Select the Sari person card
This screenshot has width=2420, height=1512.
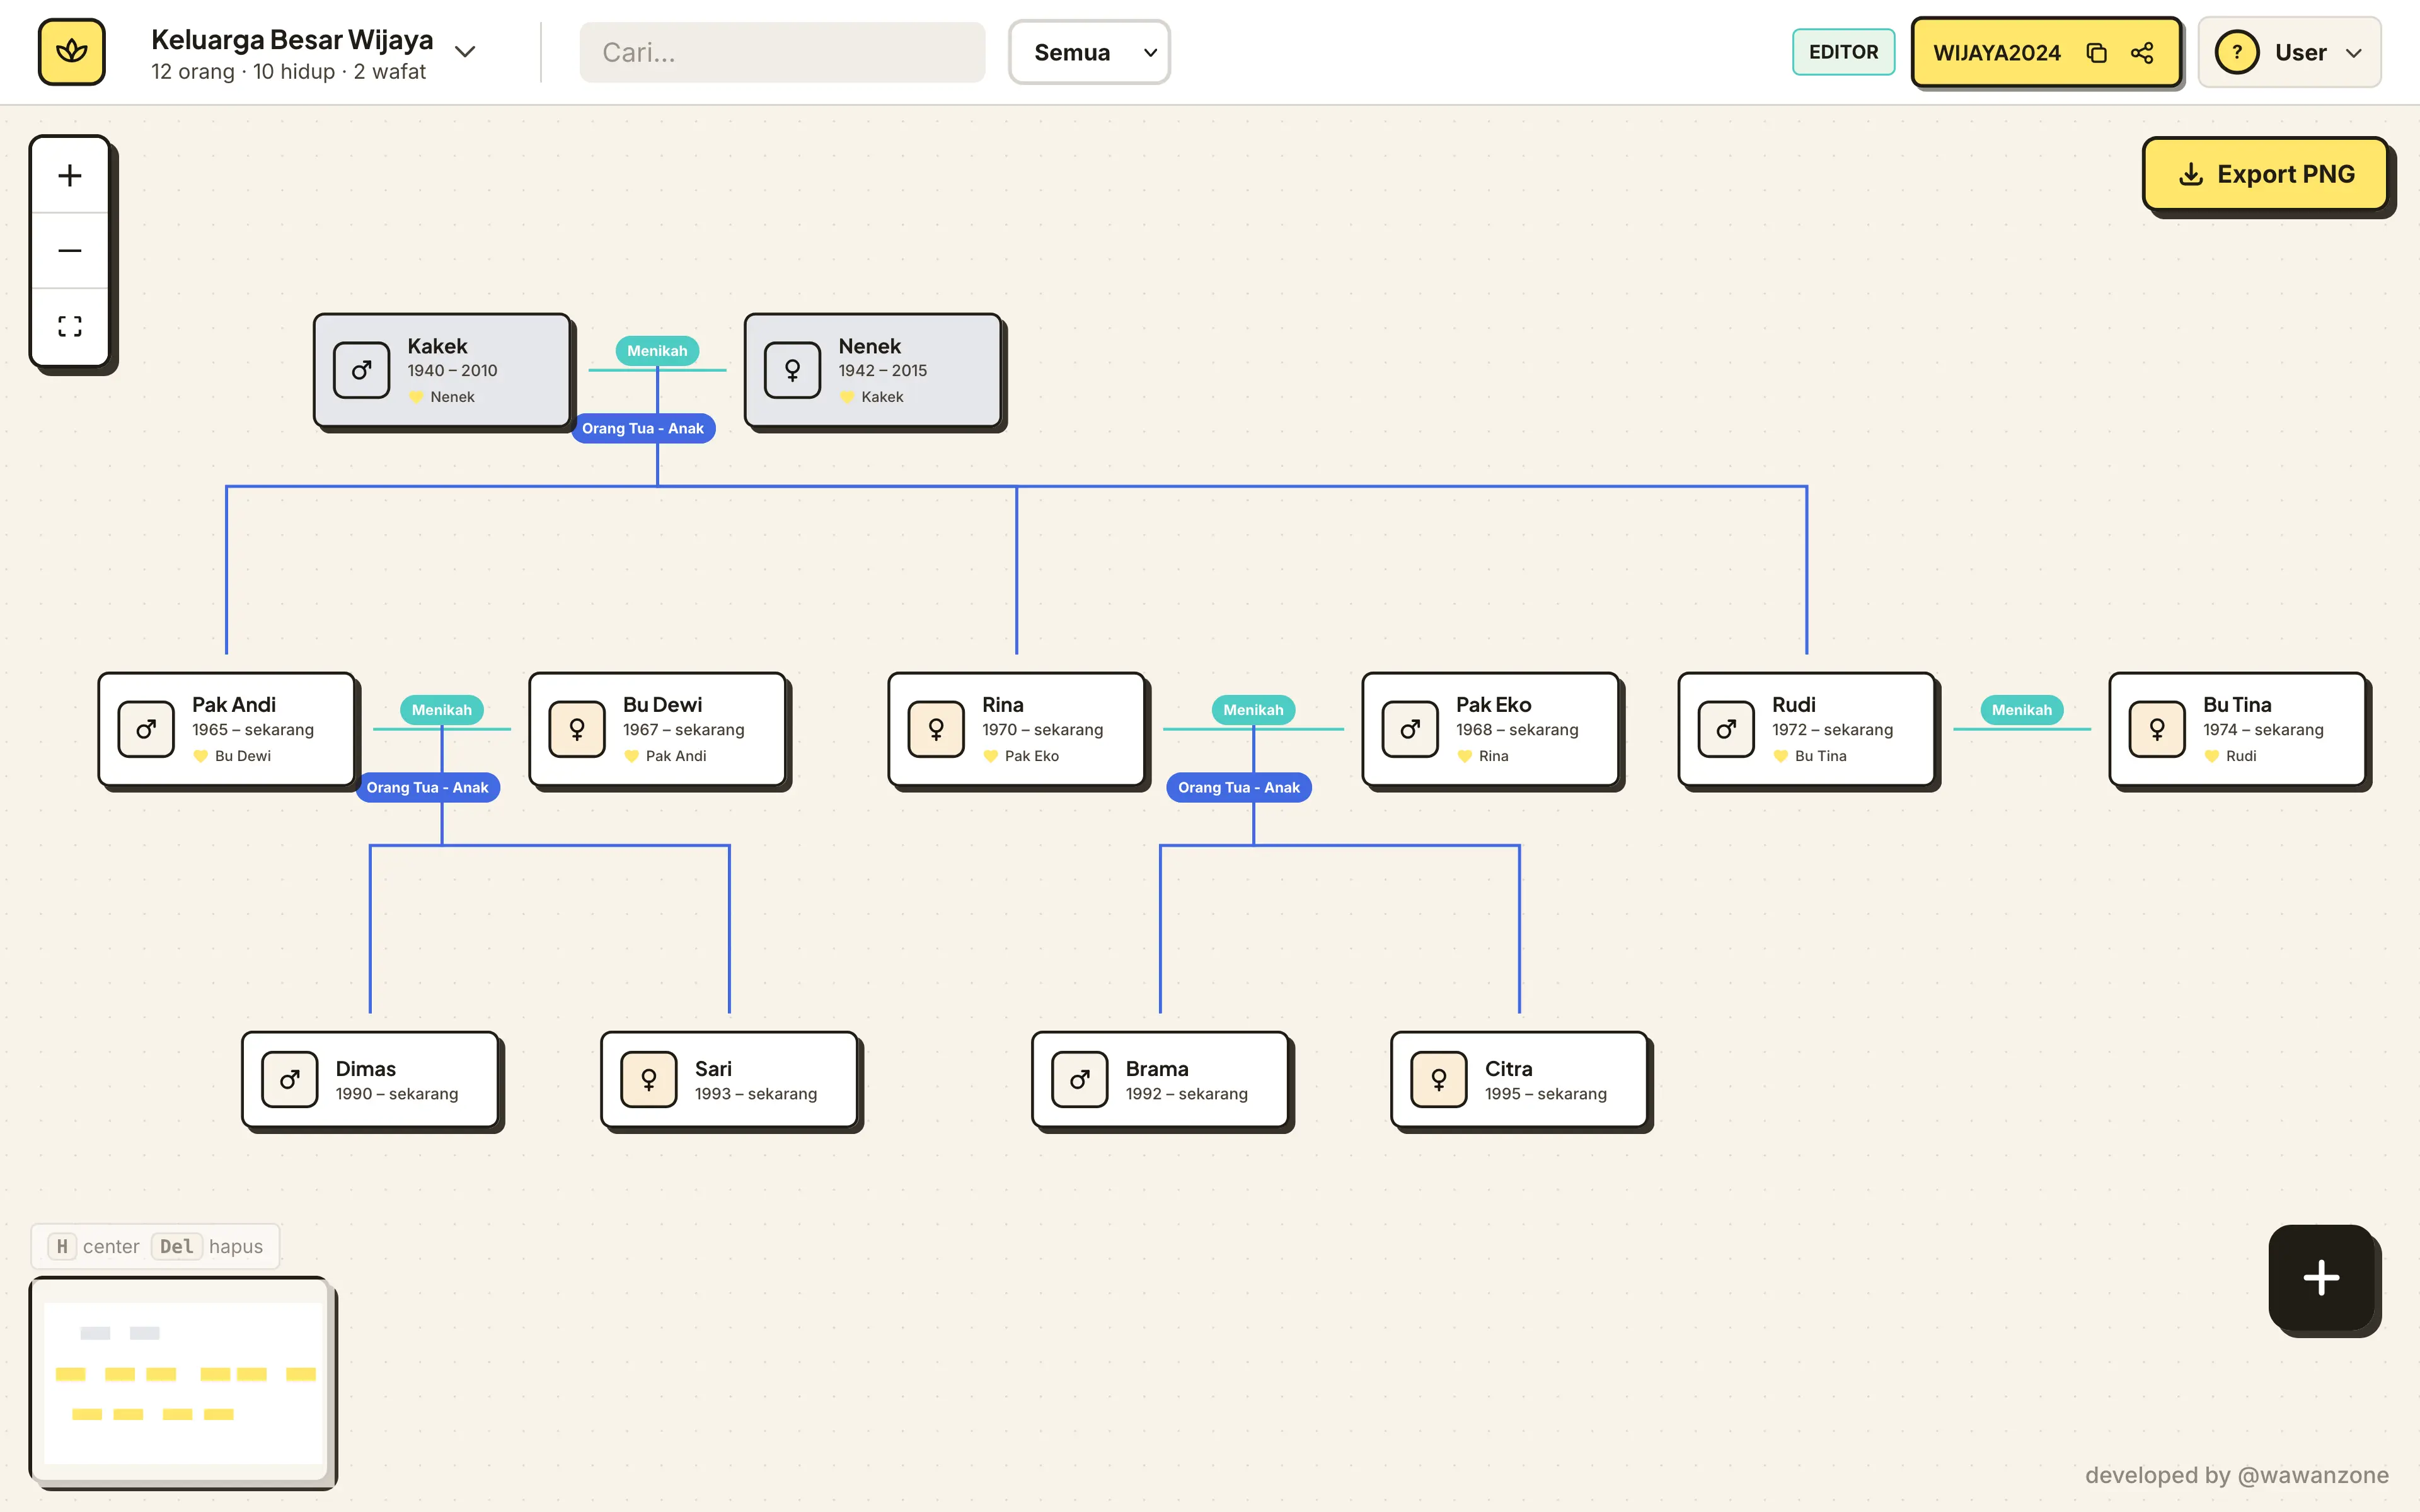click(729, 1080)
